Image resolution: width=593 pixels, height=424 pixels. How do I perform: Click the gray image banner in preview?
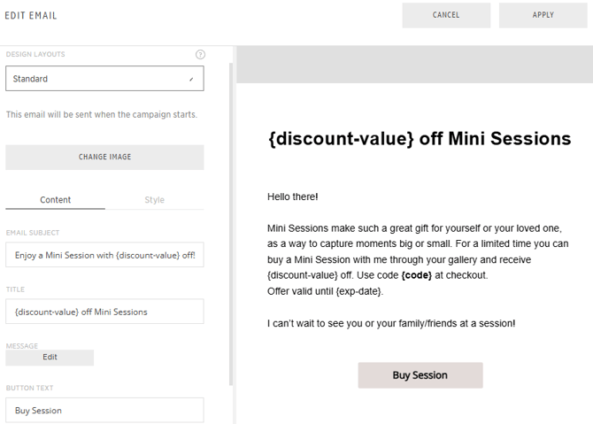(414, 65)
